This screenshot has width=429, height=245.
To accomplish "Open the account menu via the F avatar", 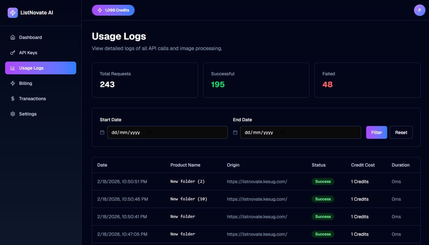I will (x=419, y=10).
